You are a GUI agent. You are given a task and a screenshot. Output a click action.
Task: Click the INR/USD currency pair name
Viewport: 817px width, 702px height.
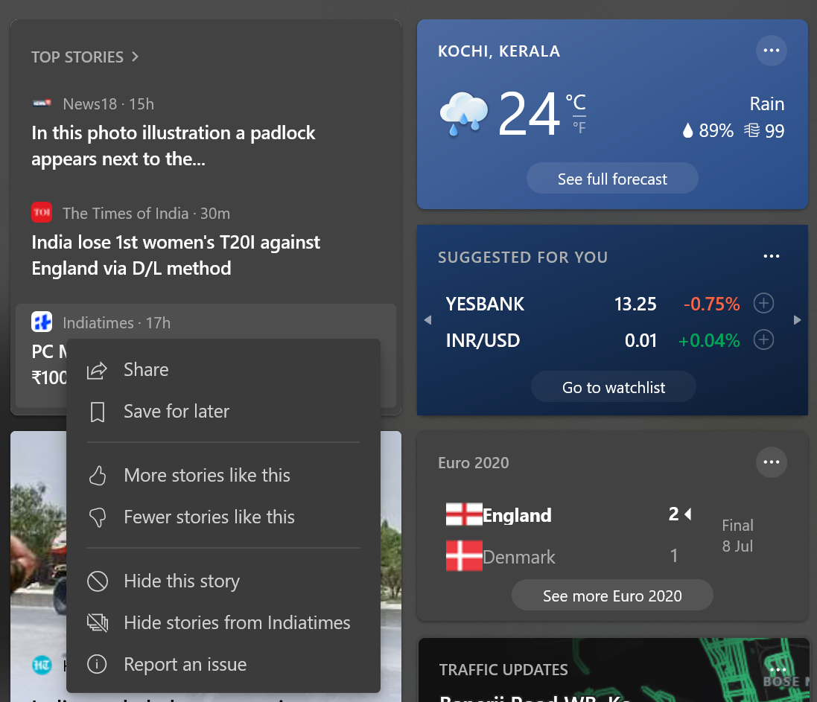(x=483, y=341)
